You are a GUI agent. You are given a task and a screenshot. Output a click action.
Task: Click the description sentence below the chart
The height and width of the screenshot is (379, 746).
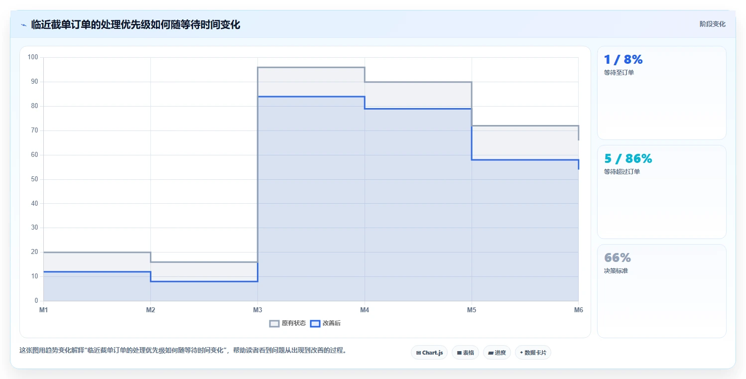point(183,350)
